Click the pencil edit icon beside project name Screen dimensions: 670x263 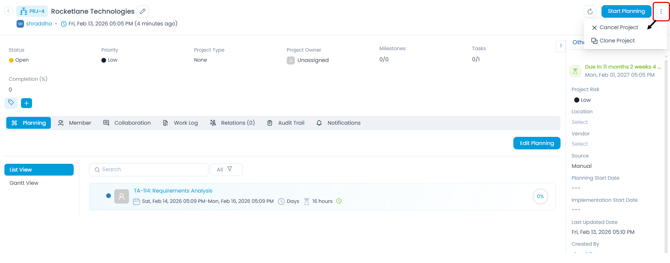coord(143,11)
